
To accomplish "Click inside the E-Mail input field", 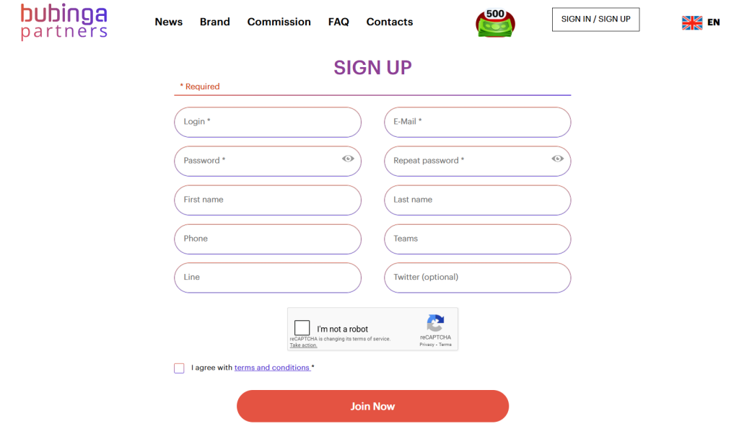I will [x=477, y=122].
